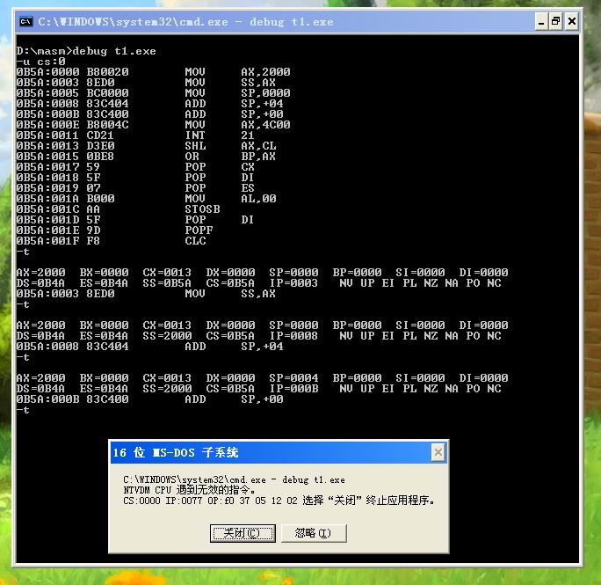Viewport: 601px width, 585px height.
Task: Close the cmd.exe debug window
Action: click(x=571, y=21)
